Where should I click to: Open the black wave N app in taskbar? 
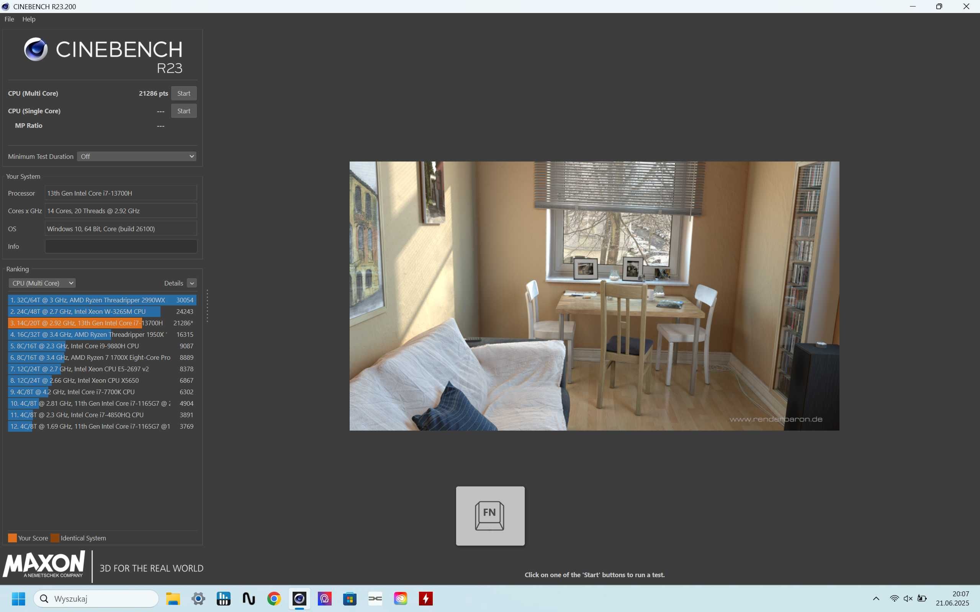pos(249,599)
